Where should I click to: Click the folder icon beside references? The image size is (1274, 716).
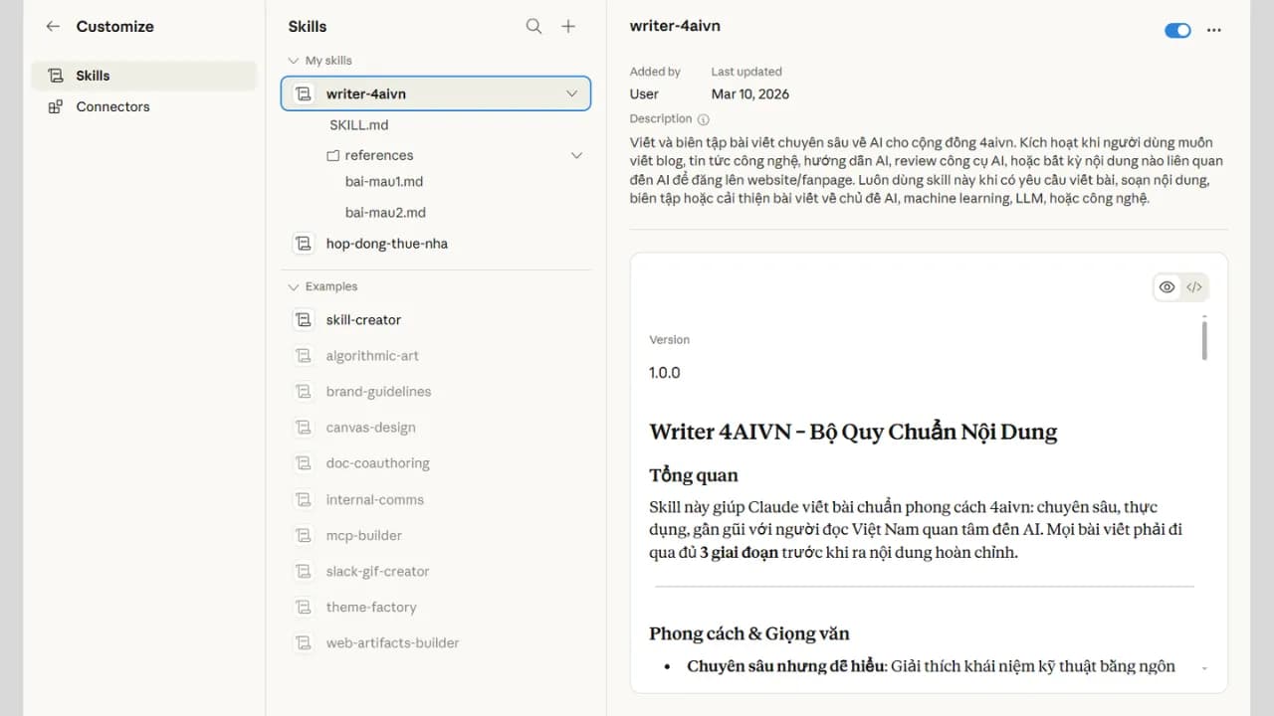point(333,155)
